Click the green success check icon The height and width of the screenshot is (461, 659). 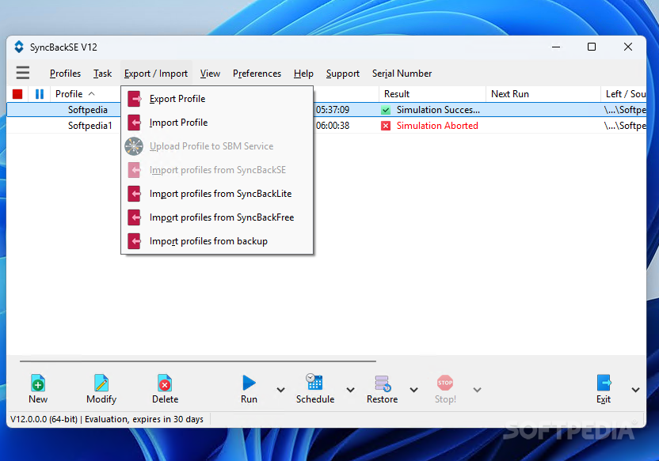click(x=386, y=111)
